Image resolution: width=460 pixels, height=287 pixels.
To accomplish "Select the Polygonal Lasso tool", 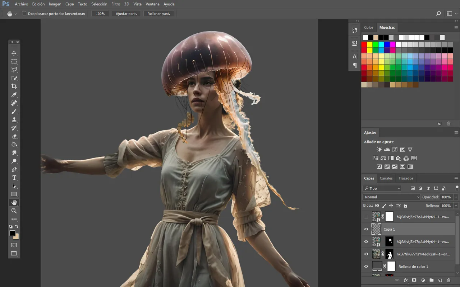I will [14, 70].
